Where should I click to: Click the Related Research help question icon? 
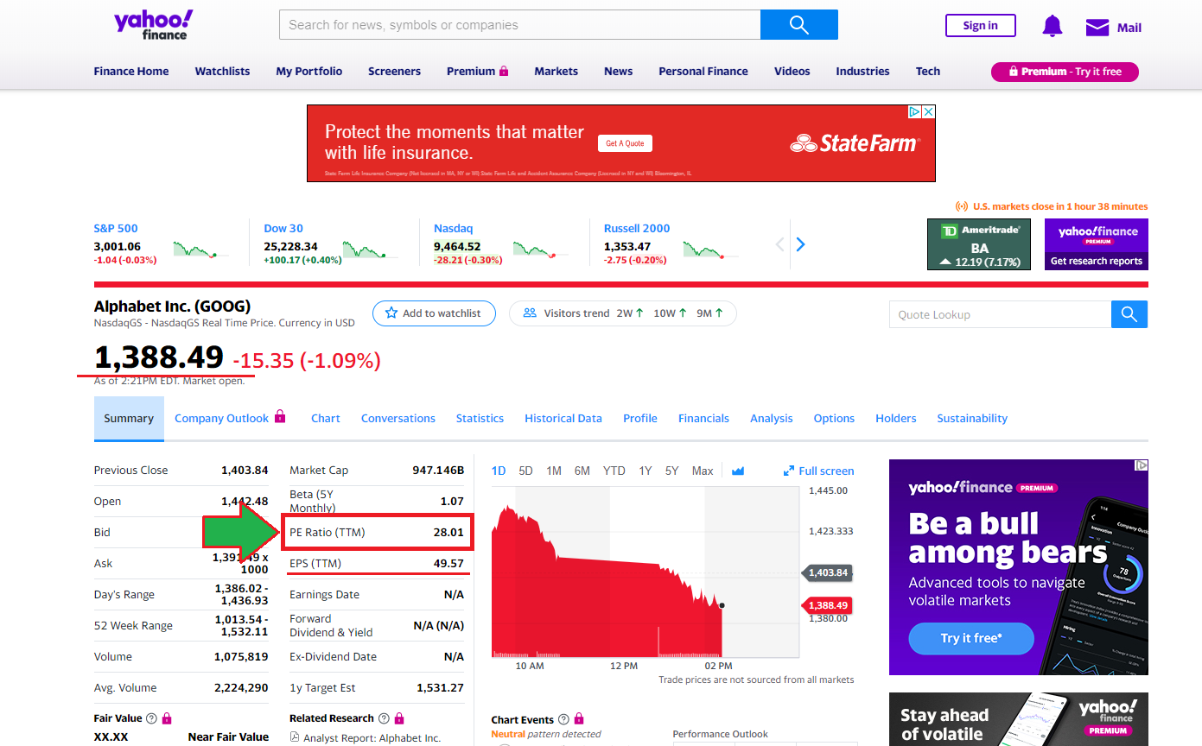click(x=384, y=718)
